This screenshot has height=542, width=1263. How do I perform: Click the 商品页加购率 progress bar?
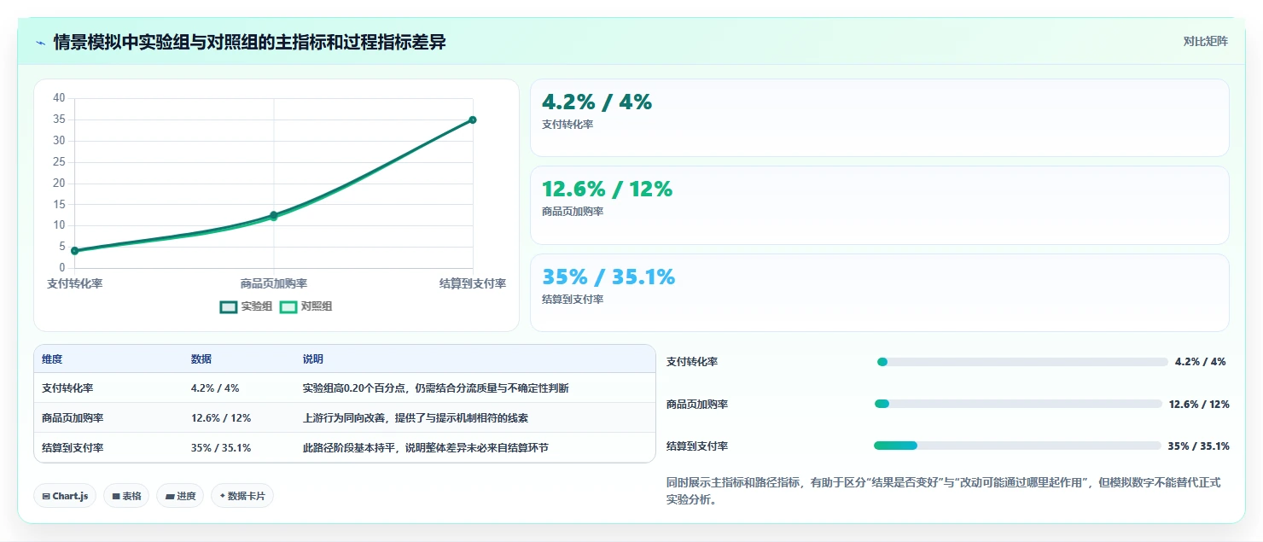coord(1018,404)
